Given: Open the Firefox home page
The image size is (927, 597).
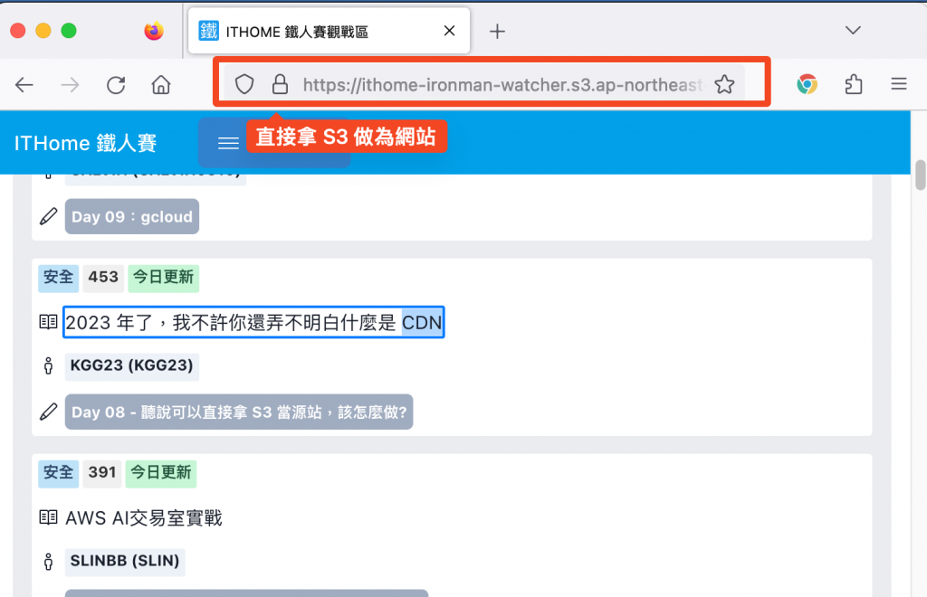Looking at the screenshot, I should [161, 85].
